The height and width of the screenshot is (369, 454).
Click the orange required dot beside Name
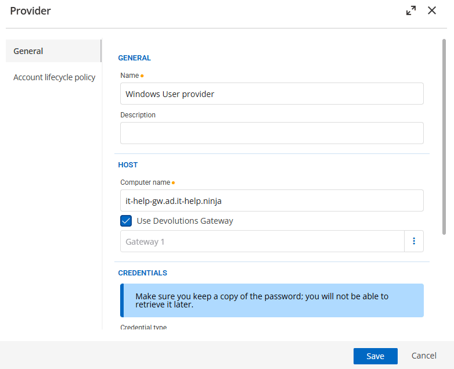click(142, 76)
